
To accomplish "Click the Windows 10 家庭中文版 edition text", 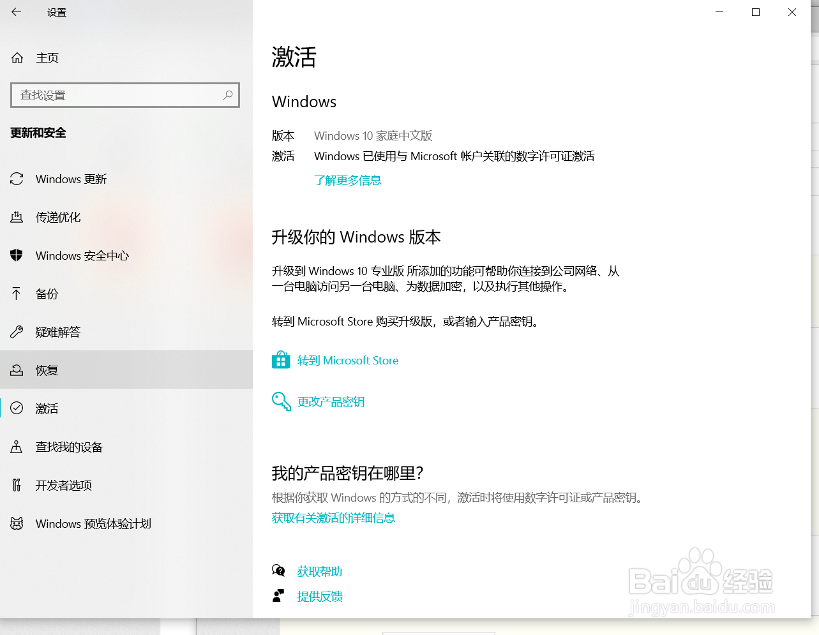I will click(373, 136).
